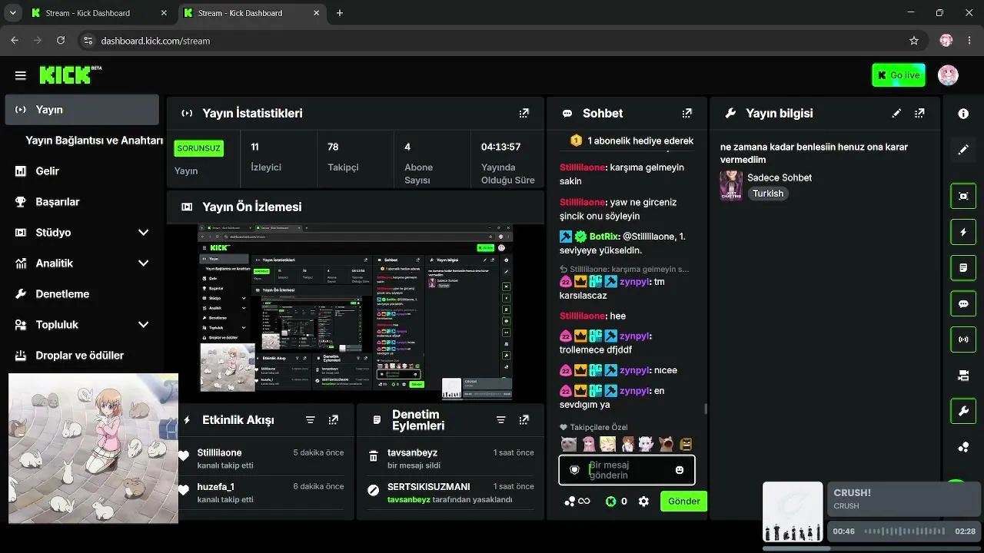Click the channel points infinity icon below chat
Viewport: 984px width, 553px height.
tap(577, 502)
